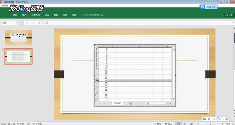Image resolution: width=235 pixels, height=125 pixels.
Task: Select row 15 header
Action: 97,80
